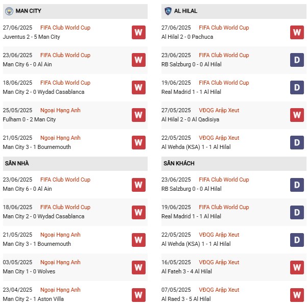Click the W badge for Al Raed 3 - 5 Al Hilal
Viewport: 307px width, 305px height.
point(297,295)
